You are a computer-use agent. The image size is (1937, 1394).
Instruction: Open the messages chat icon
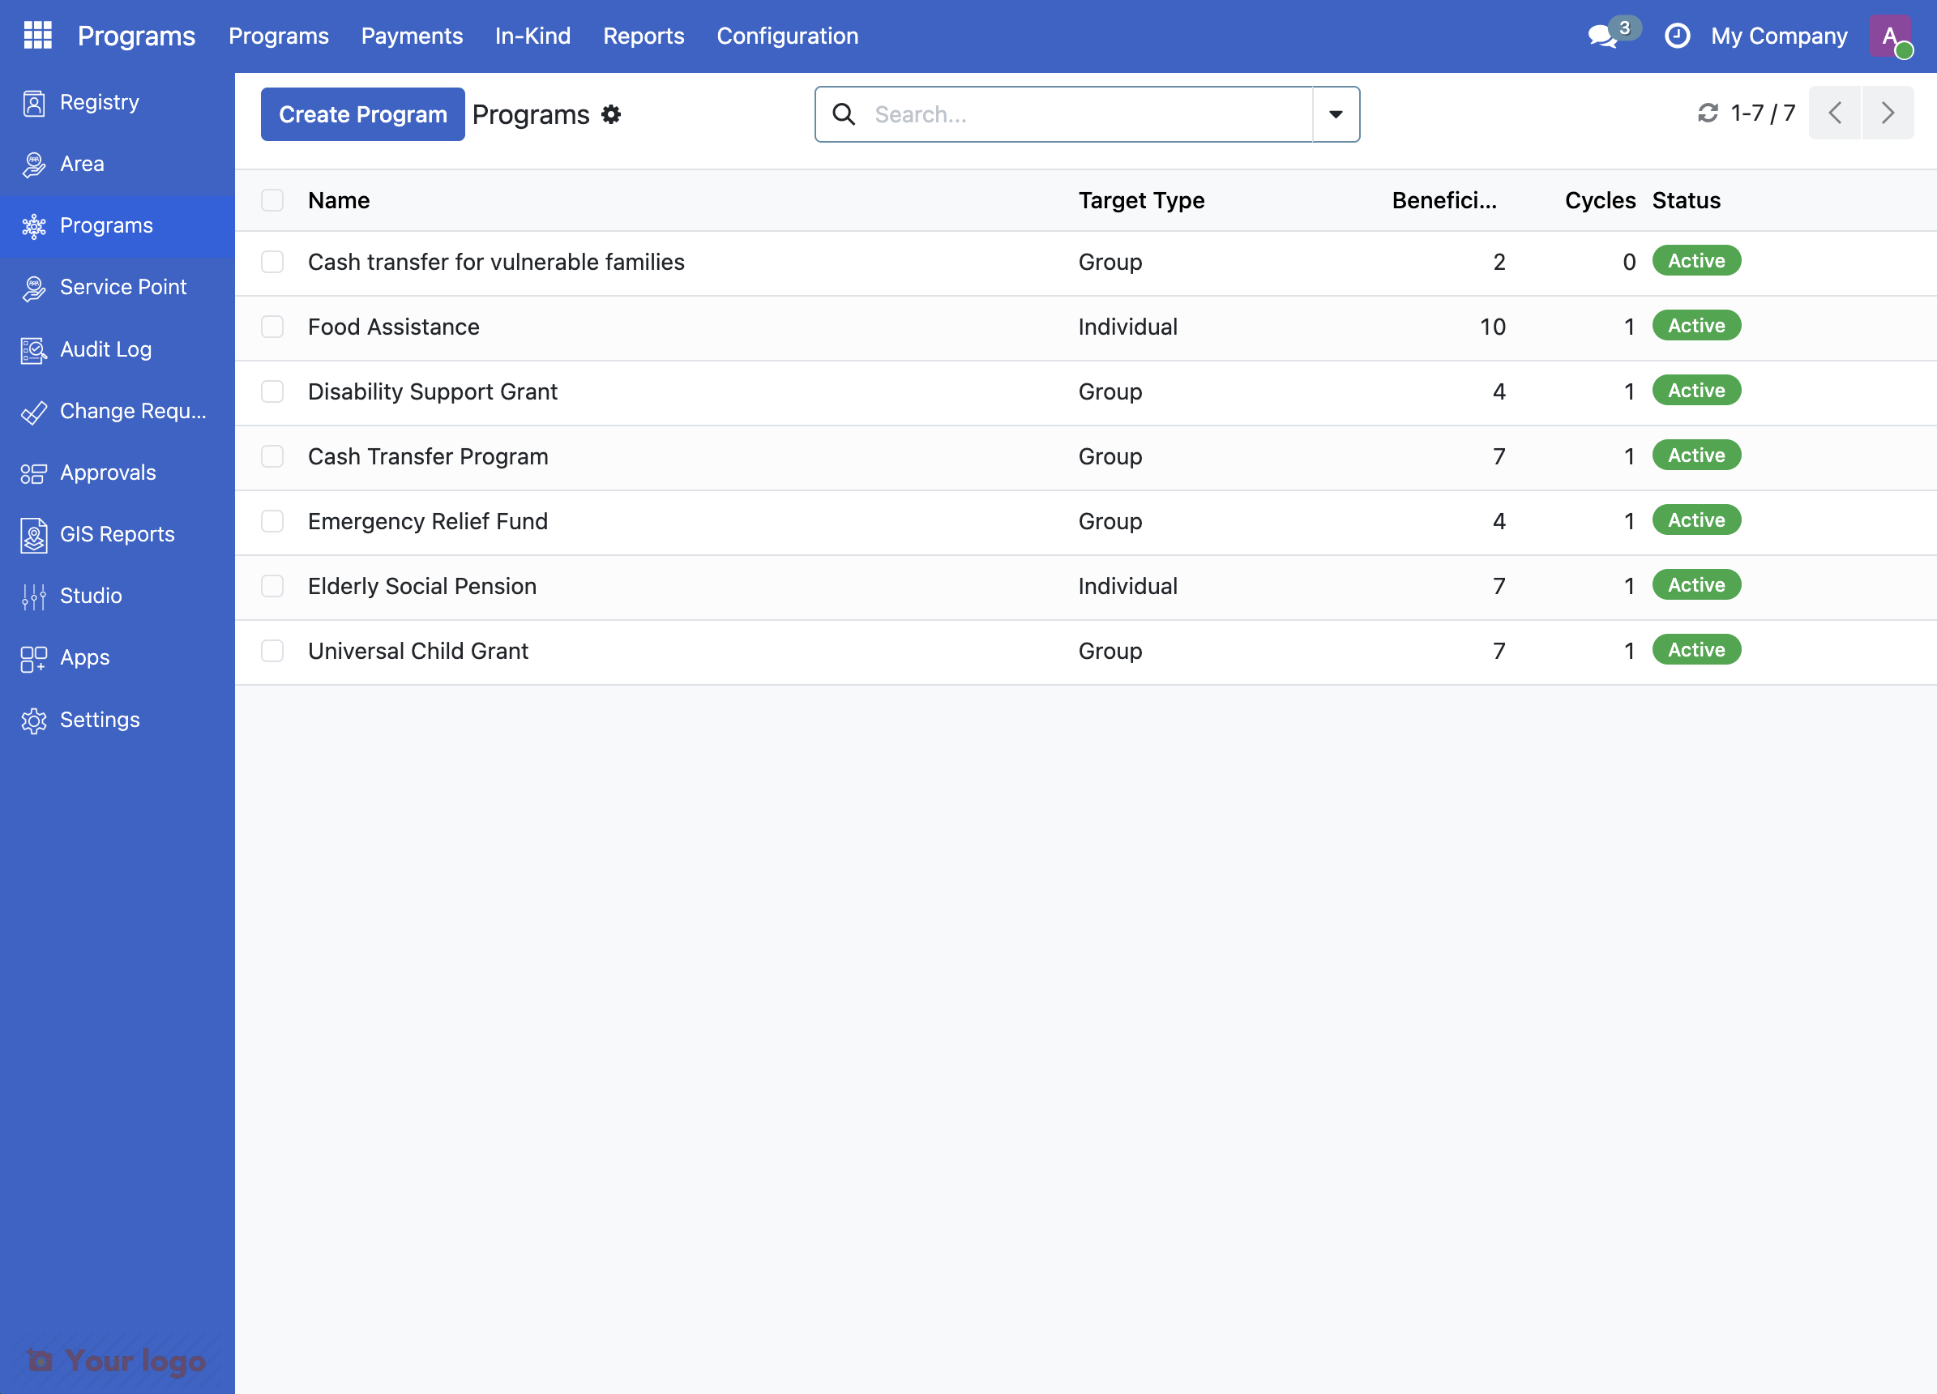click(1602, 36)
